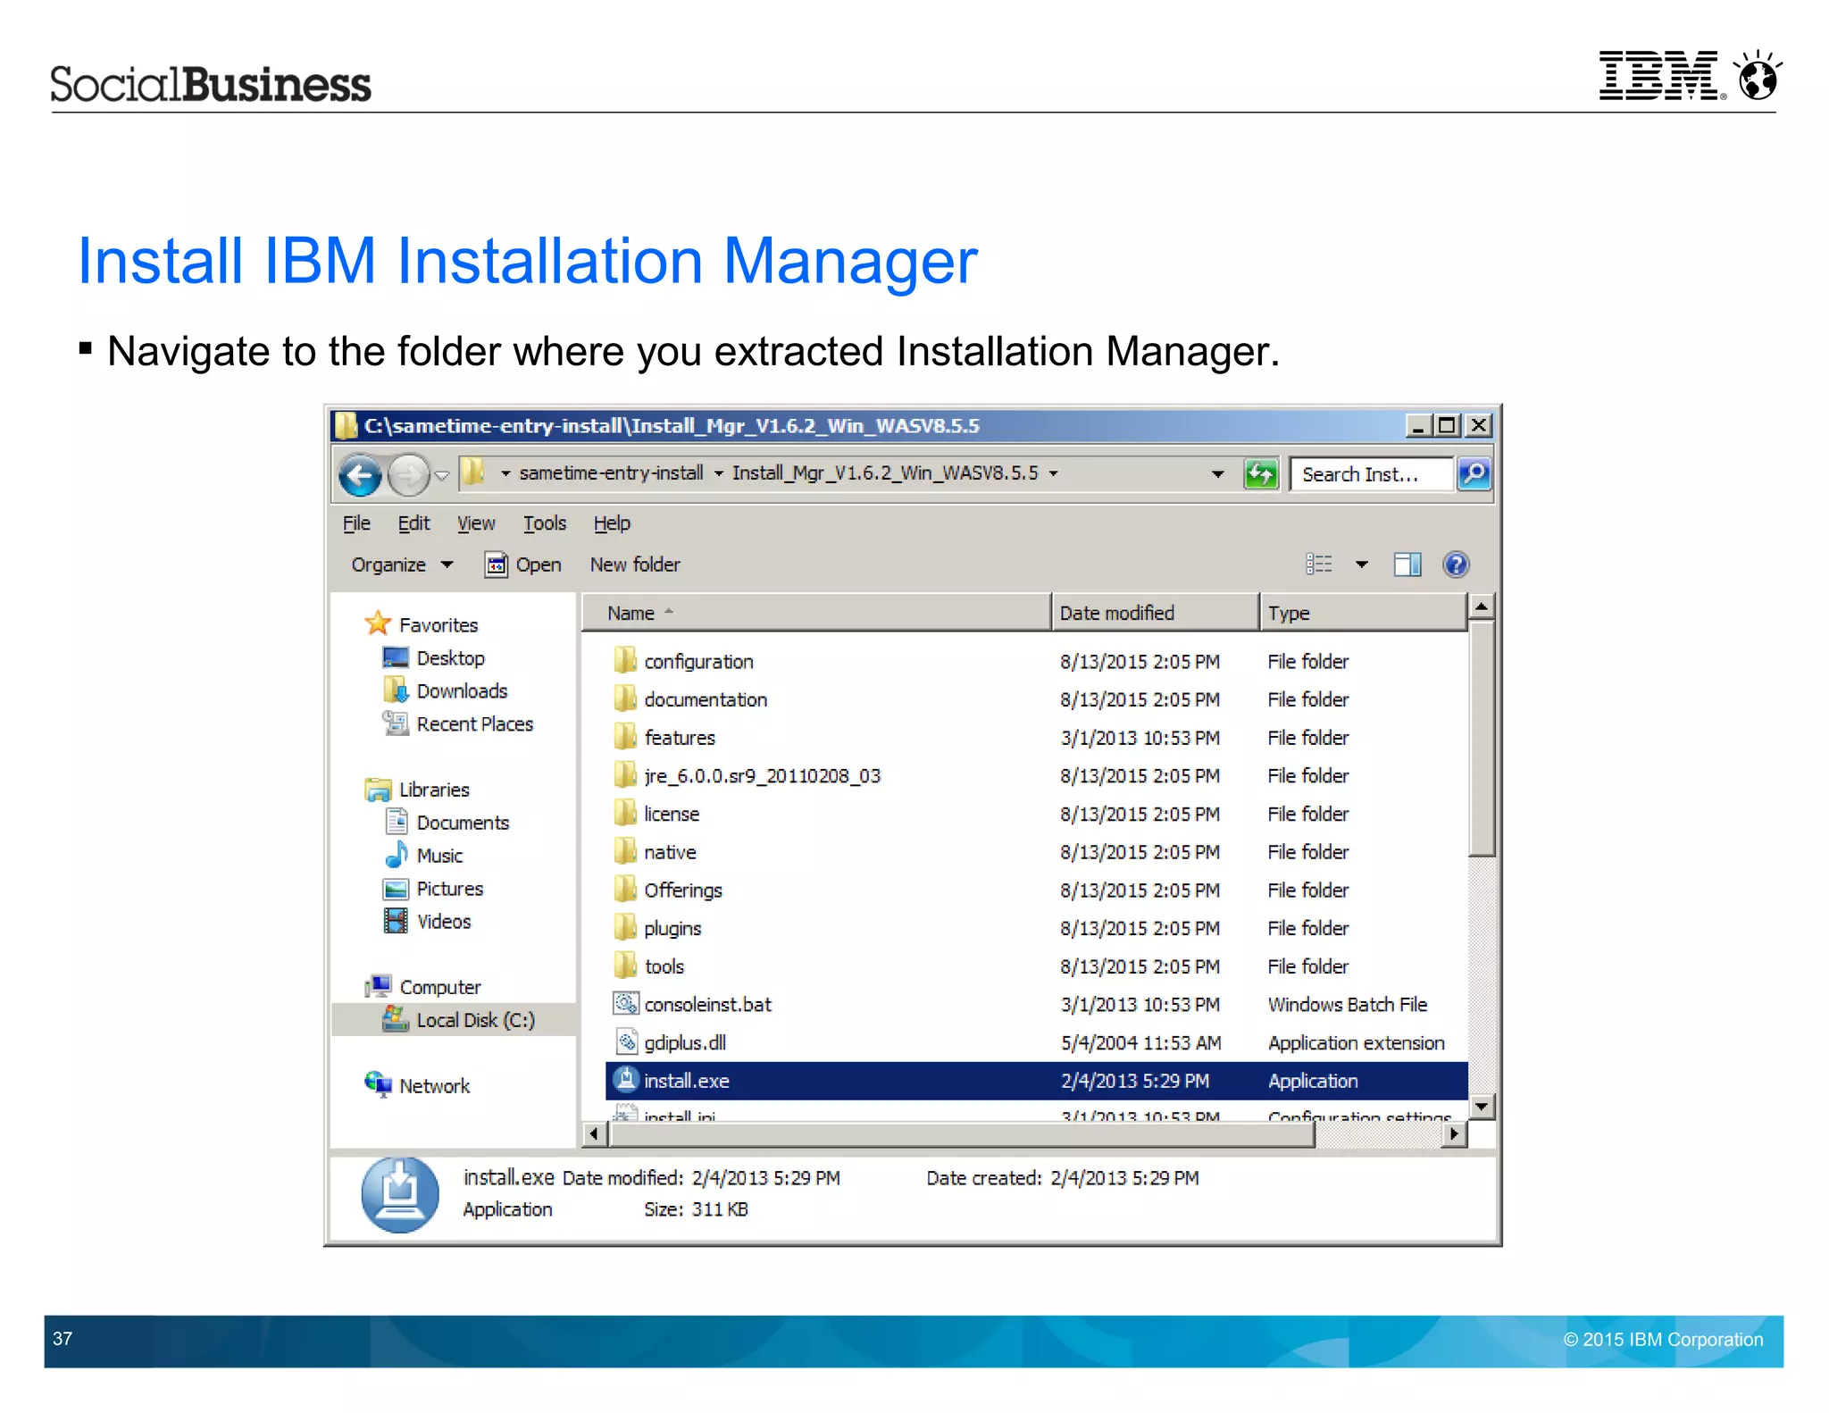
Task: Sort by the Type column header
Action: tap(1363, 613)
